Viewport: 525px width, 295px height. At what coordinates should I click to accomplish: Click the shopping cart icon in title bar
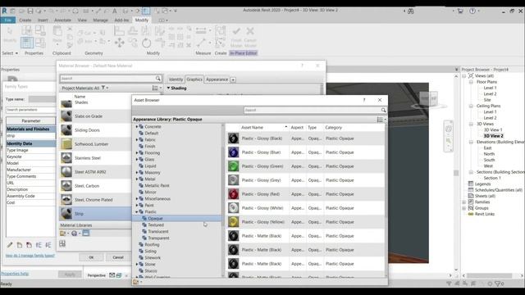[460, 11]
